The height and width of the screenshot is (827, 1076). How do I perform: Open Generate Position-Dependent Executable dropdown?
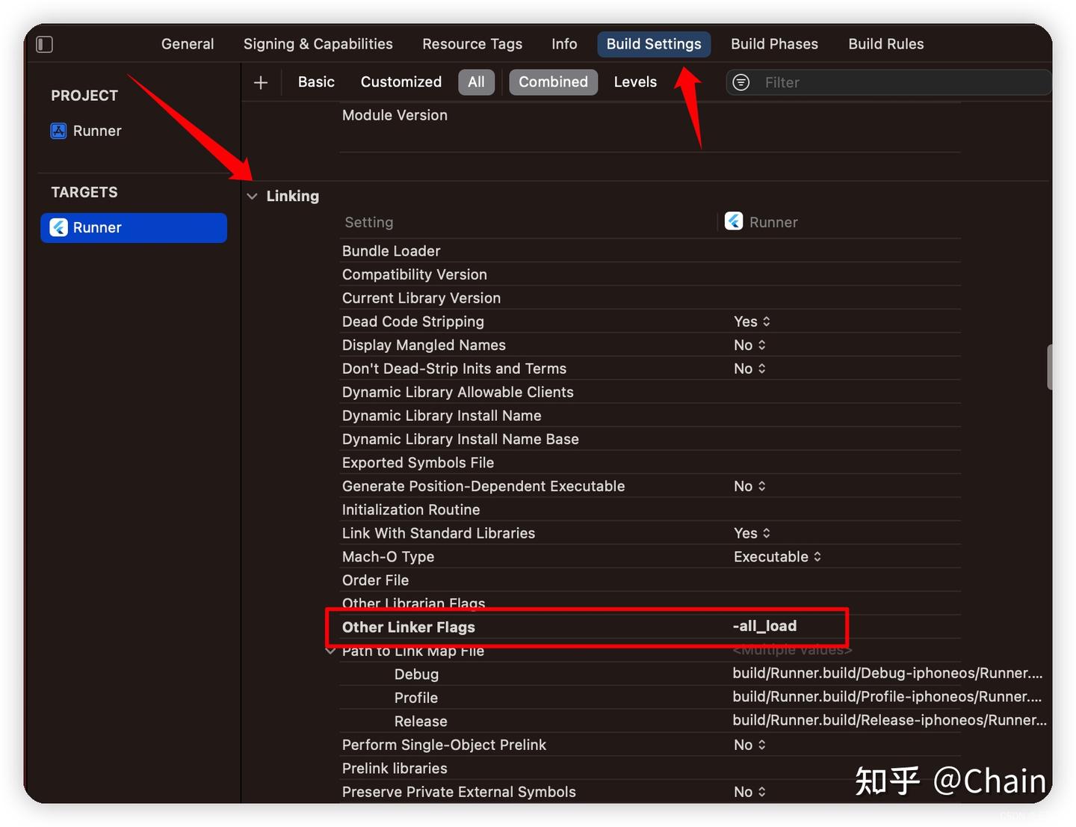point(749,486)
